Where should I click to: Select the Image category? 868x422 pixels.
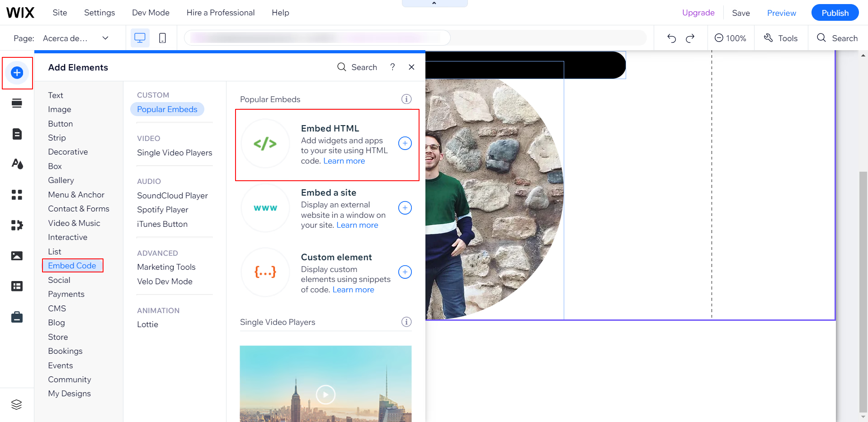click(60, 109)
